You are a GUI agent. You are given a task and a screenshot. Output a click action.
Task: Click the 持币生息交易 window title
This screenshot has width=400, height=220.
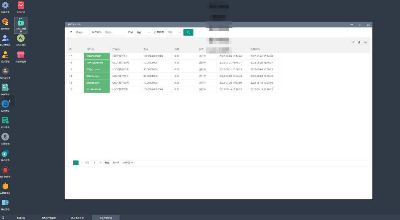pyautogui.click(x=74, y=25)
